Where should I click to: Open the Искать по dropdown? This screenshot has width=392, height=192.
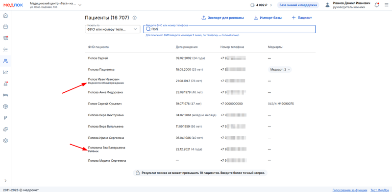coord(113,29)
